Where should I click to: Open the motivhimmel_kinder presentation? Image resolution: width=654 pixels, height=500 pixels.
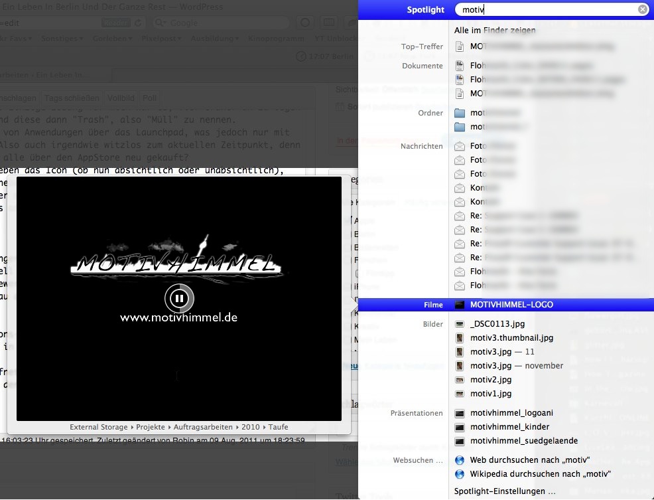point(508,427)
